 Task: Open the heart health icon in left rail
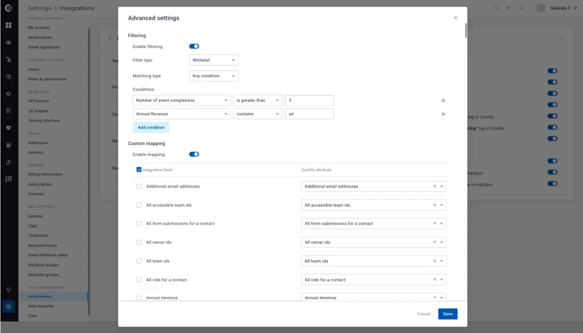tap(8, 128)
